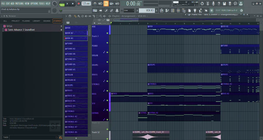
Task: Open the Mixer view icon
Action: click(178, 11)
